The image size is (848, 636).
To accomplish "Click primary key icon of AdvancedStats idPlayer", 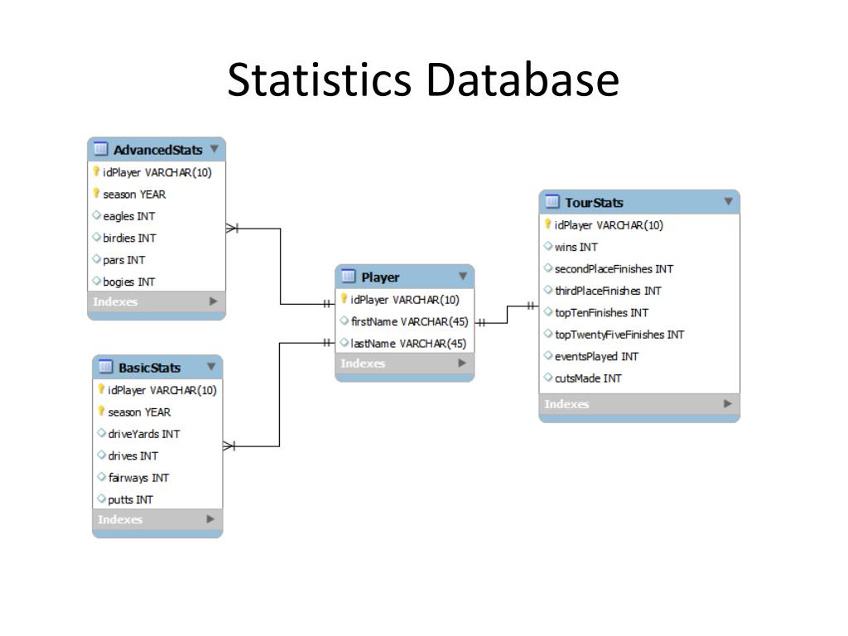I will [x=96, y=171].
